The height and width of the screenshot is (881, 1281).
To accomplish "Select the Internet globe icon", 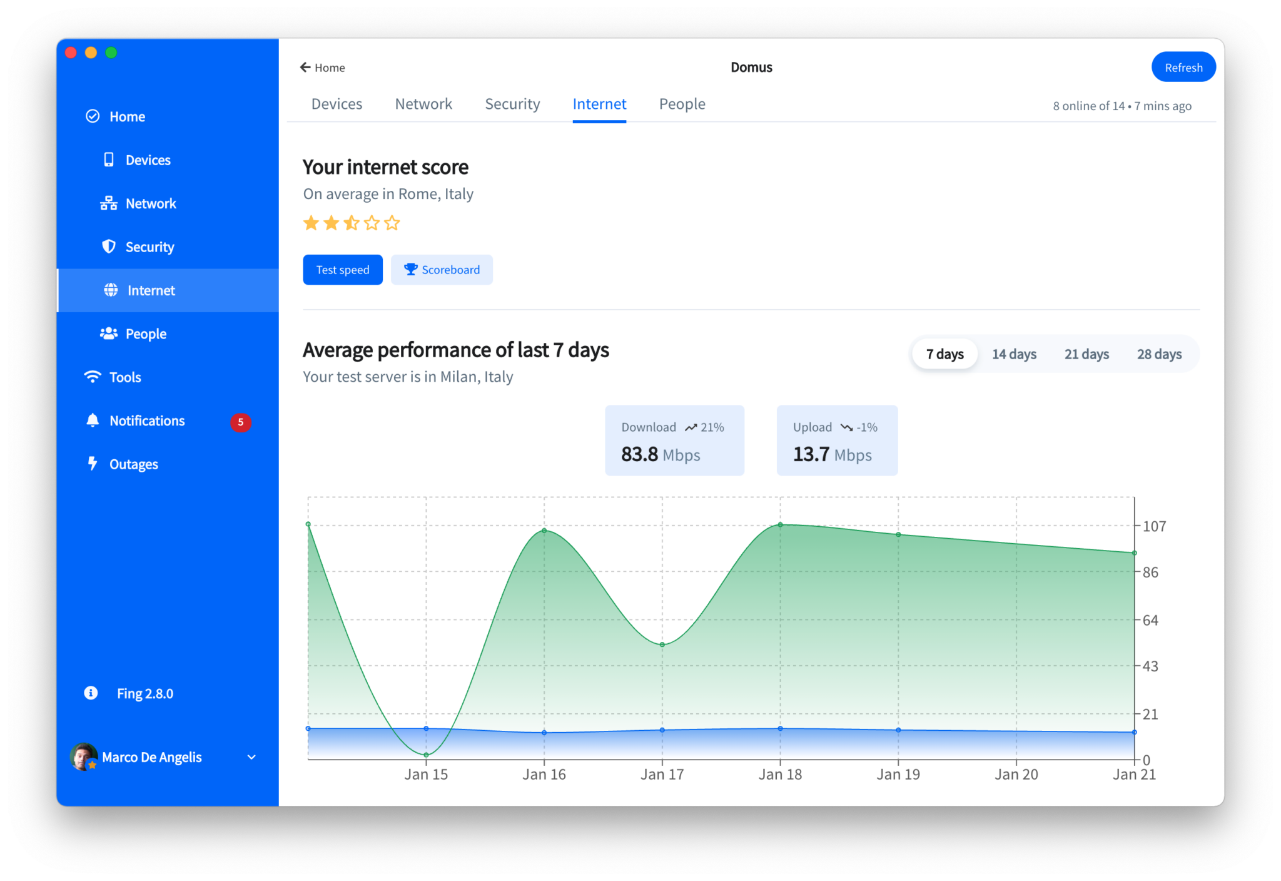I will 111,290.
